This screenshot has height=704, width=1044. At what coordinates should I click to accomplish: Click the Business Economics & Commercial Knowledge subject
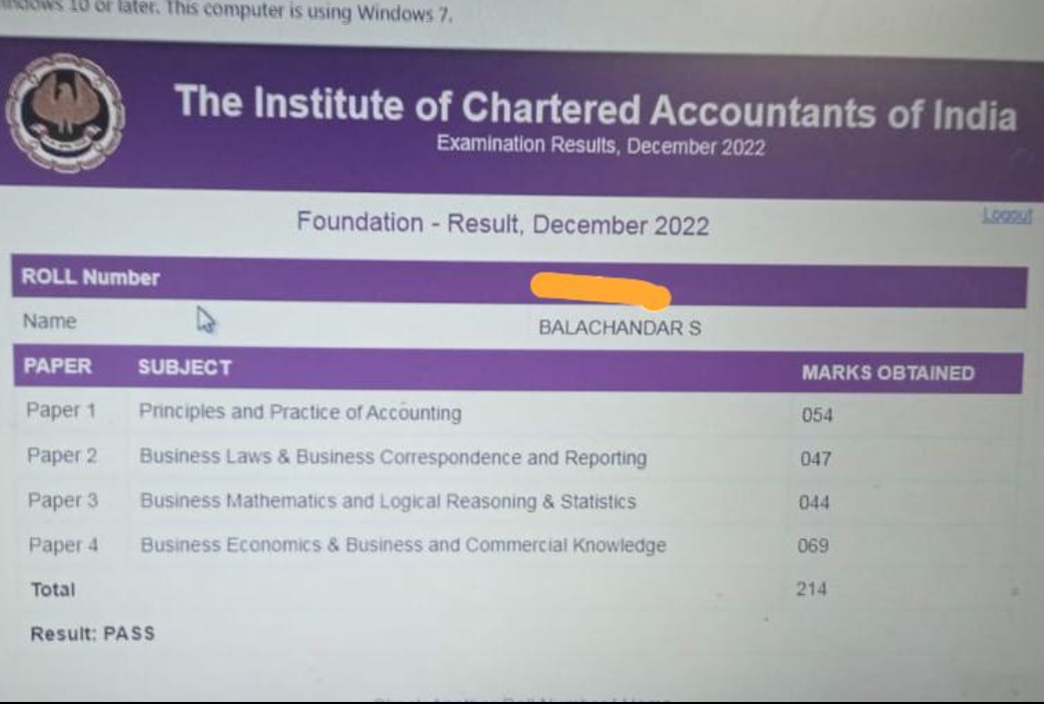(x=403, y=545)
